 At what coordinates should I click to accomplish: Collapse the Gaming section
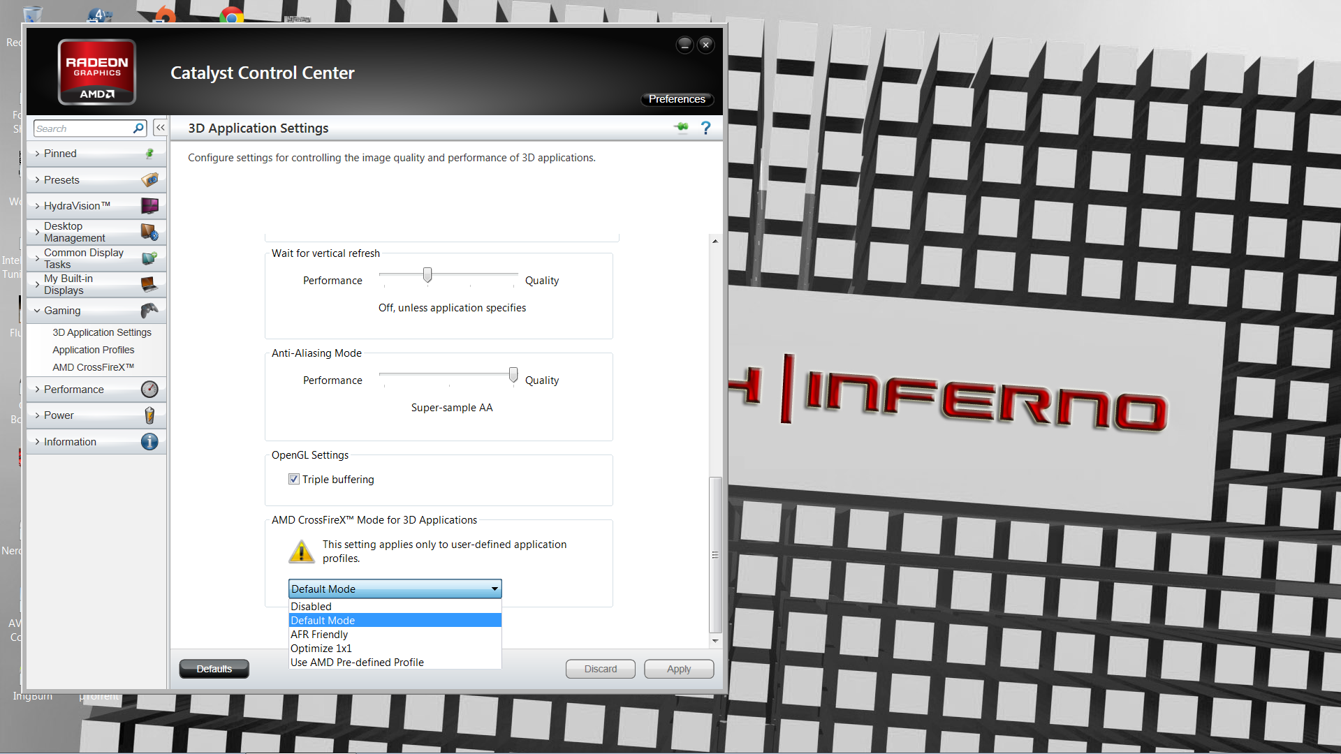pos(38,311)
